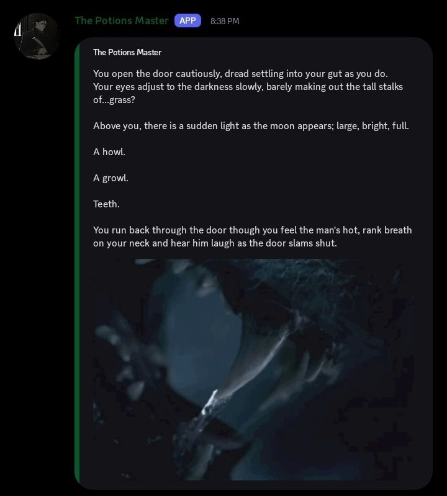
Task: Click the green color stripe of the embed
Action: (77, 263)
